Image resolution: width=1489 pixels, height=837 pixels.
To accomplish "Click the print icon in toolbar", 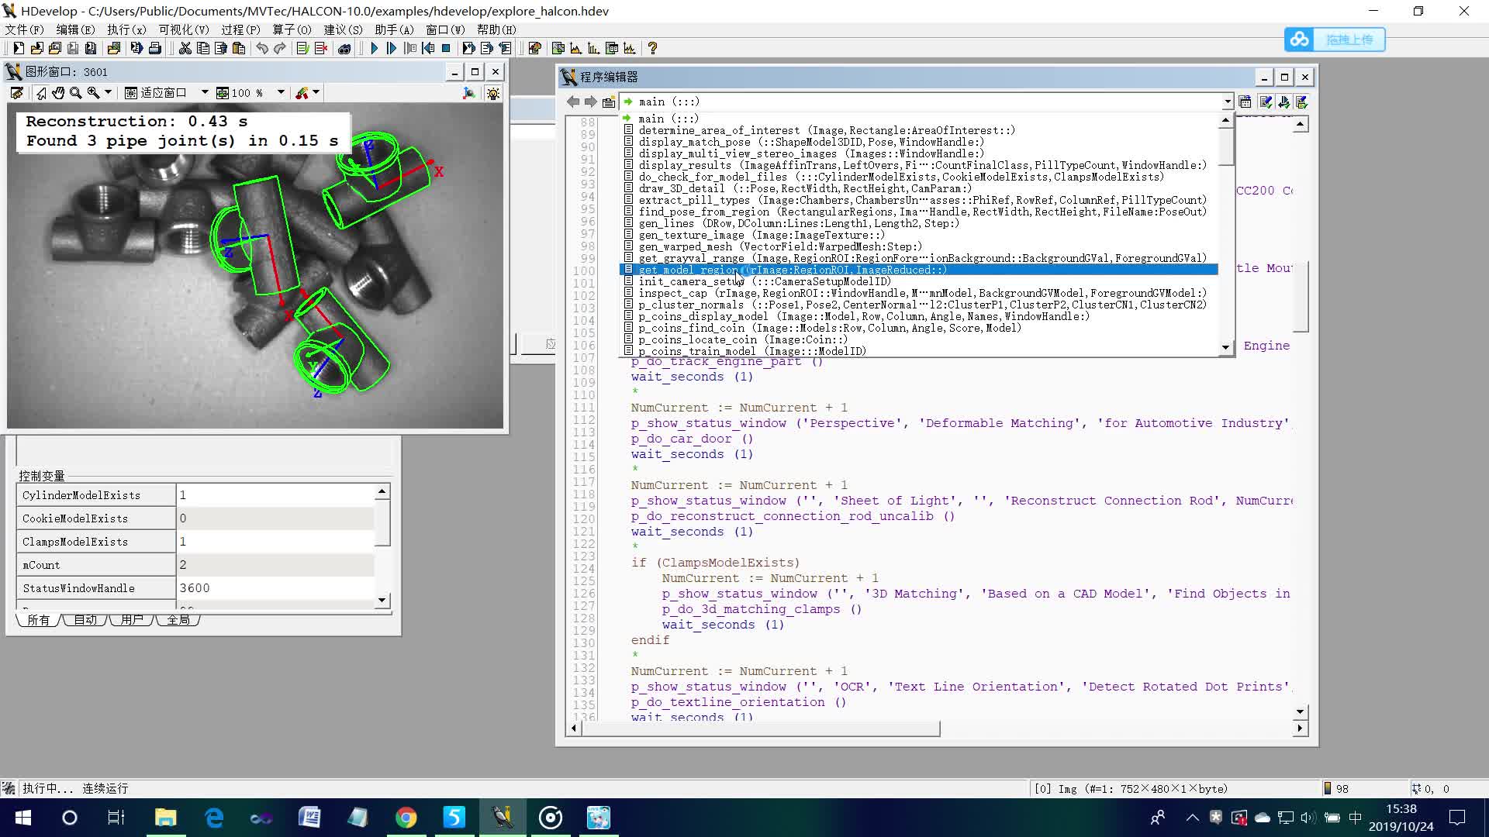I will (x=155, y=48).
